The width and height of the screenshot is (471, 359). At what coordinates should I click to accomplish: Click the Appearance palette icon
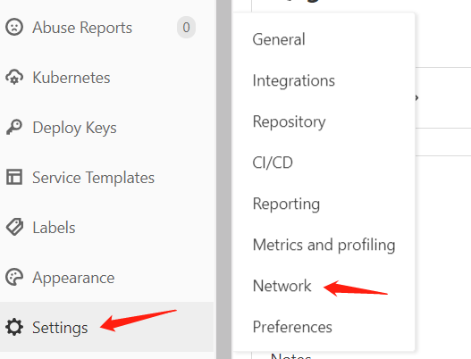(x=14, y=277)
